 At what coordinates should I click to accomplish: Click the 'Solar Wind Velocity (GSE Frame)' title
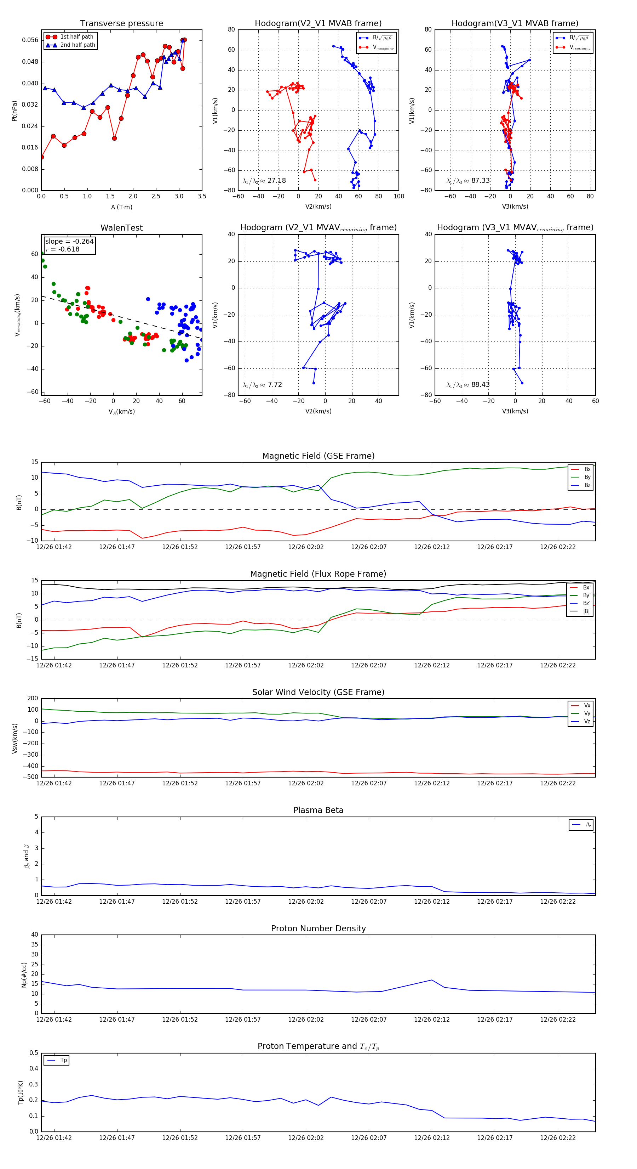tap(318, 692)
